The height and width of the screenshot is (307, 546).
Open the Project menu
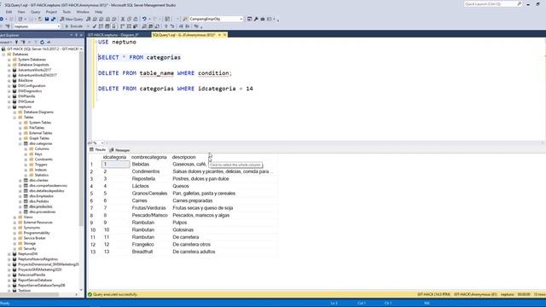(x=51, y=12)
